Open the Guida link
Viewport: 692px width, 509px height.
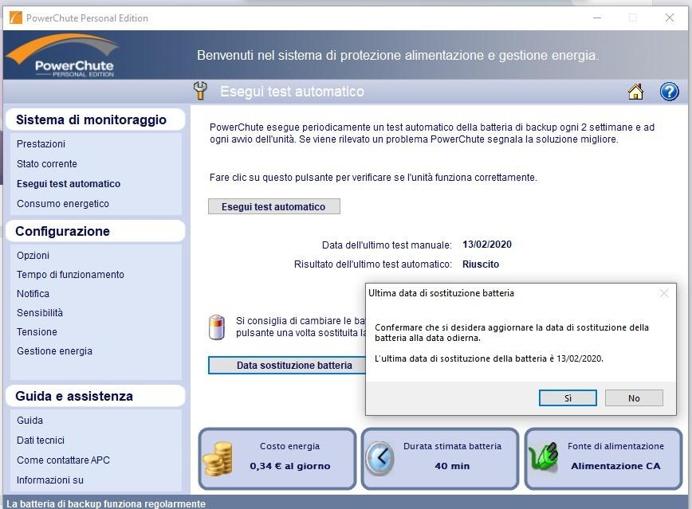click(x=30, y=421)
